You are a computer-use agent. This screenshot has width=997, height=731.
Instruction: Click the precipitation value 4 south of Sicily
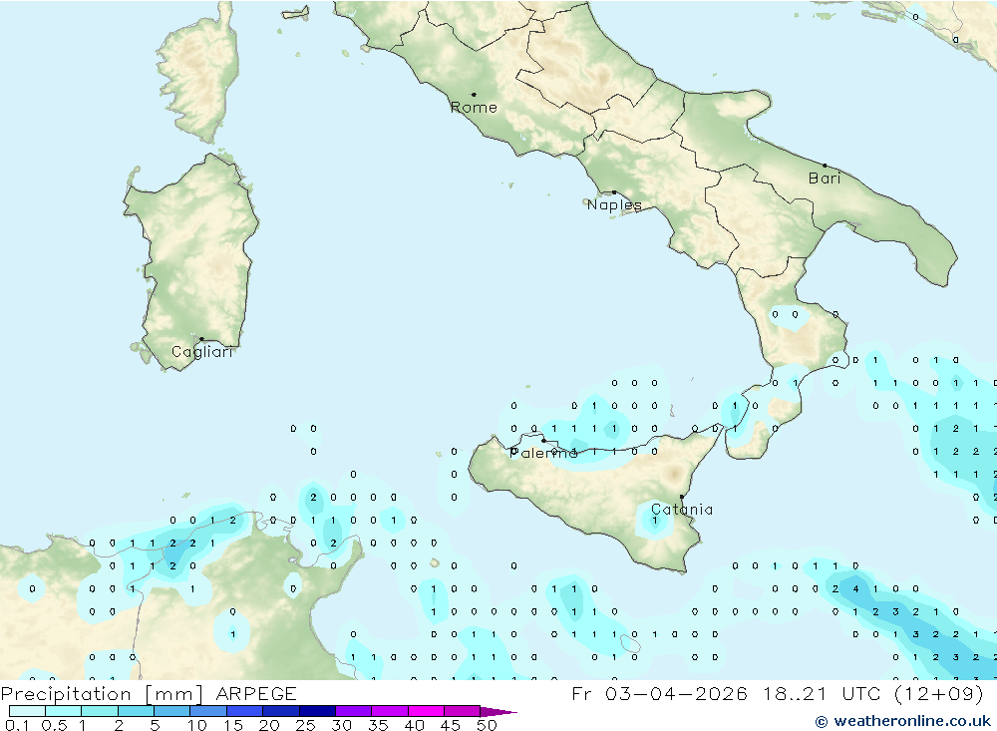pyautogui.click(x=855, y=589)
